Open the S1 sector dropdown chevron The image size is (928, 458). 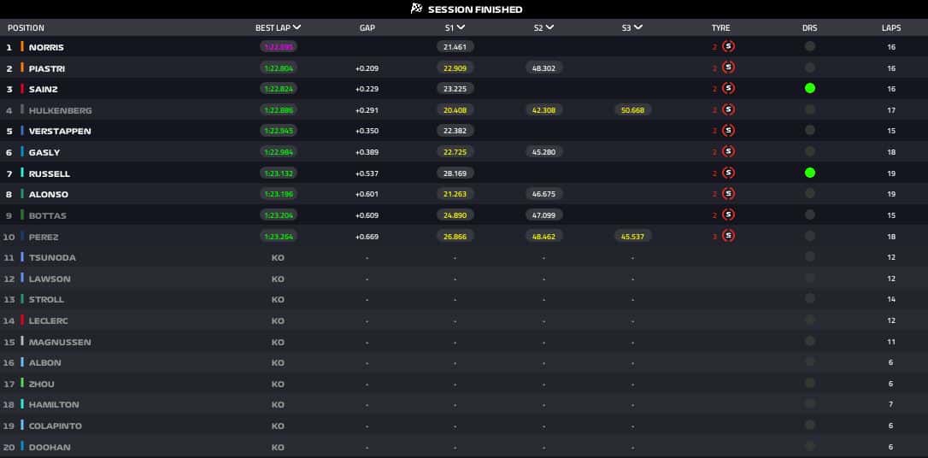point(461,27)
